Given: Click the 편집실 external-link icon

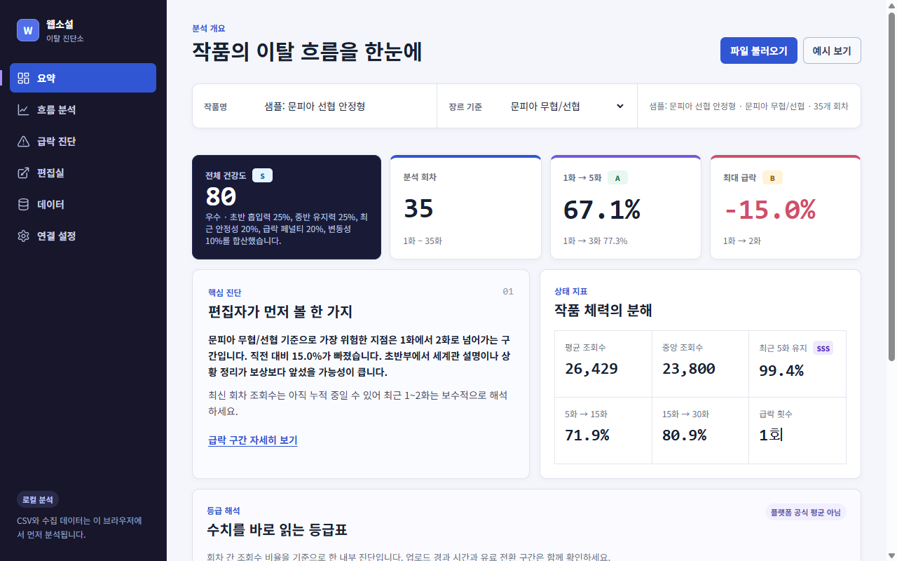Looking at the screenshot, I should (x=23, y=173).
